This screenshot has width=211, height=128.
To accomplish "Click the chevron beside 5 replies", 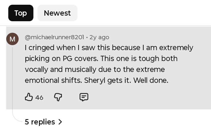I will tap(60, 122).
